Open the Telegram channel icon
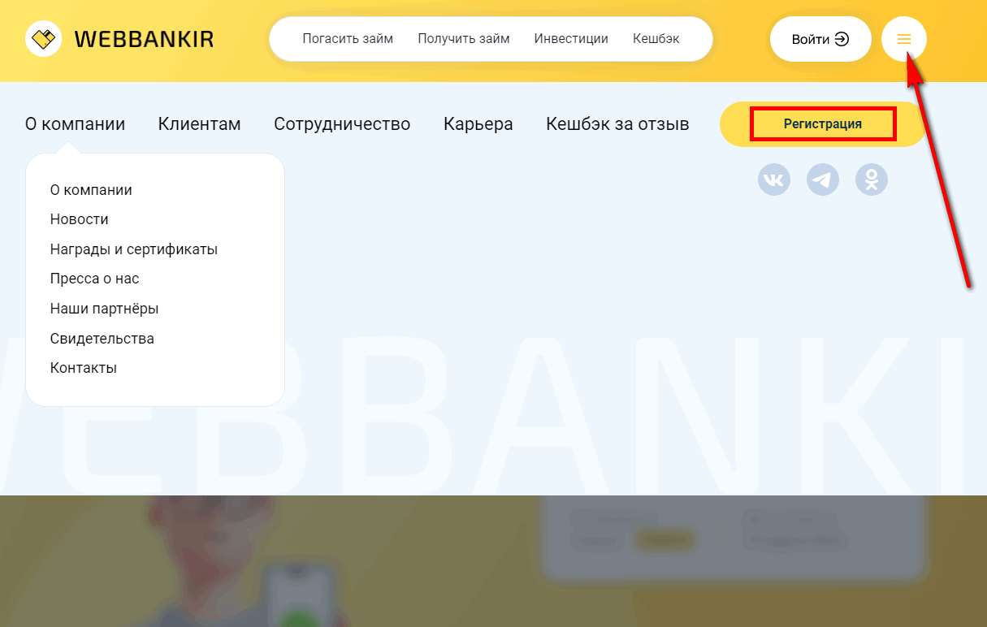Image resolution: width=987 pixels, height=627 pixels. tap(823, 179)
